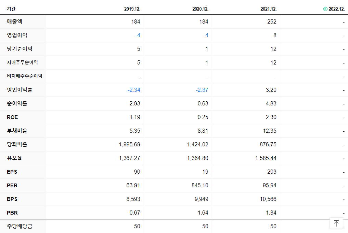Viewport: 348px width, 233px height.
Task: Click the 당좌비율 row label
Action: (17, 145)
